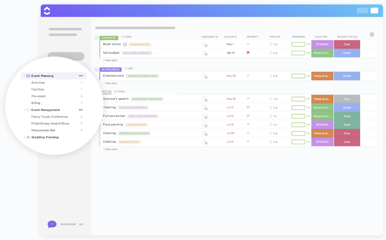Expand Wedding Planning folder arrow
The width and height of the screenshot is (386, 240).
(24, 137)
